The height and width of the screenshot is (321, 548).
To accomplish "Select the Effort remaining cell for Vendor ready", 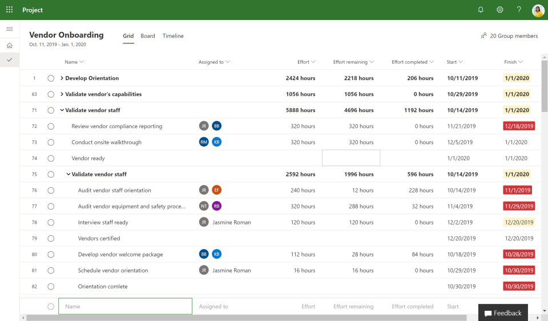I will point(351,158).
